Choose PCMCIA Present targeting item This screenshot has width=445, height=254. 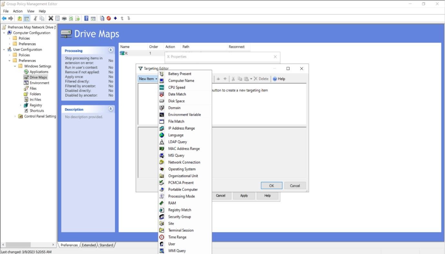coord(185,183)
